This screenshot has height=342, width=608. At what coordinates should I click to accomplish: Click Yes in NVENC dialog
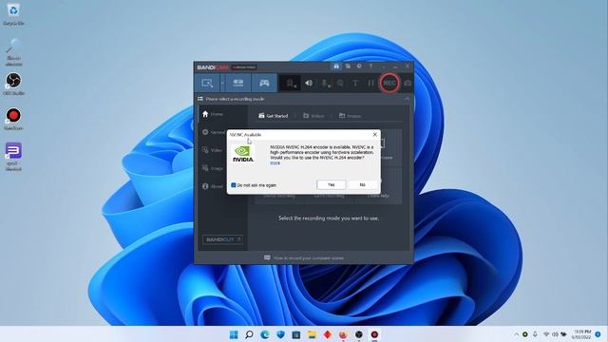331,185
